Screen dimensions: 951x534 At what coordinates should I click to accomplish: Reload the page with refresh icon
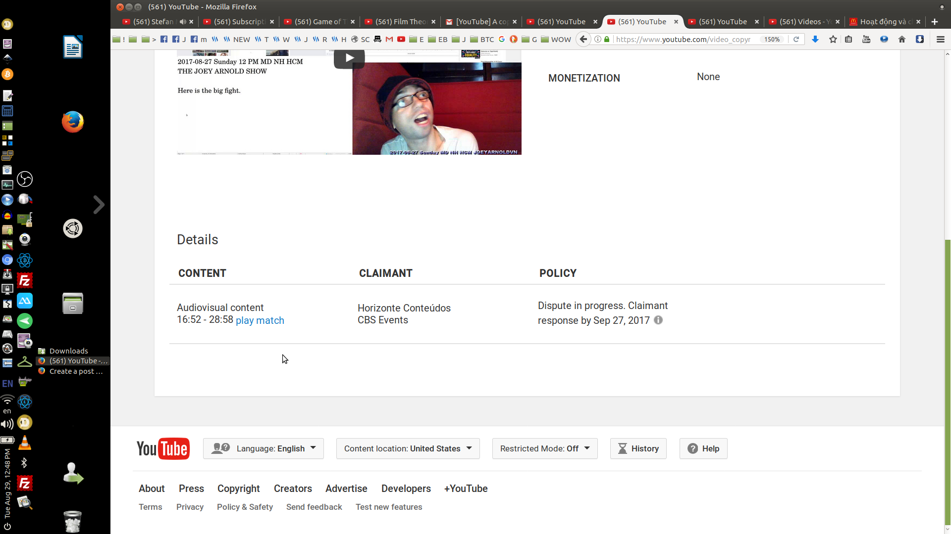click(796, 39)
